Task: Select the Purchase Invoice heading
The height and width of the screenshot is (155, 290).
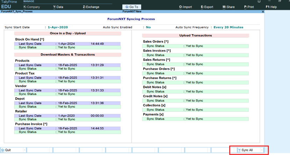Action: pyautogui.click(x=31, y=124)
